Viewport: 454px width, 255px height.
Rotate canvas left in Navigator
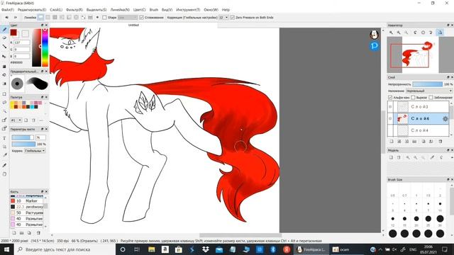(415, 33)
